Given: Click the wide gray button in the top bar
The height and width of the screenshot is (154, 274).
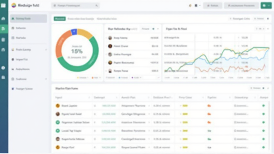Looking at the screenshot, I should 241,5.
